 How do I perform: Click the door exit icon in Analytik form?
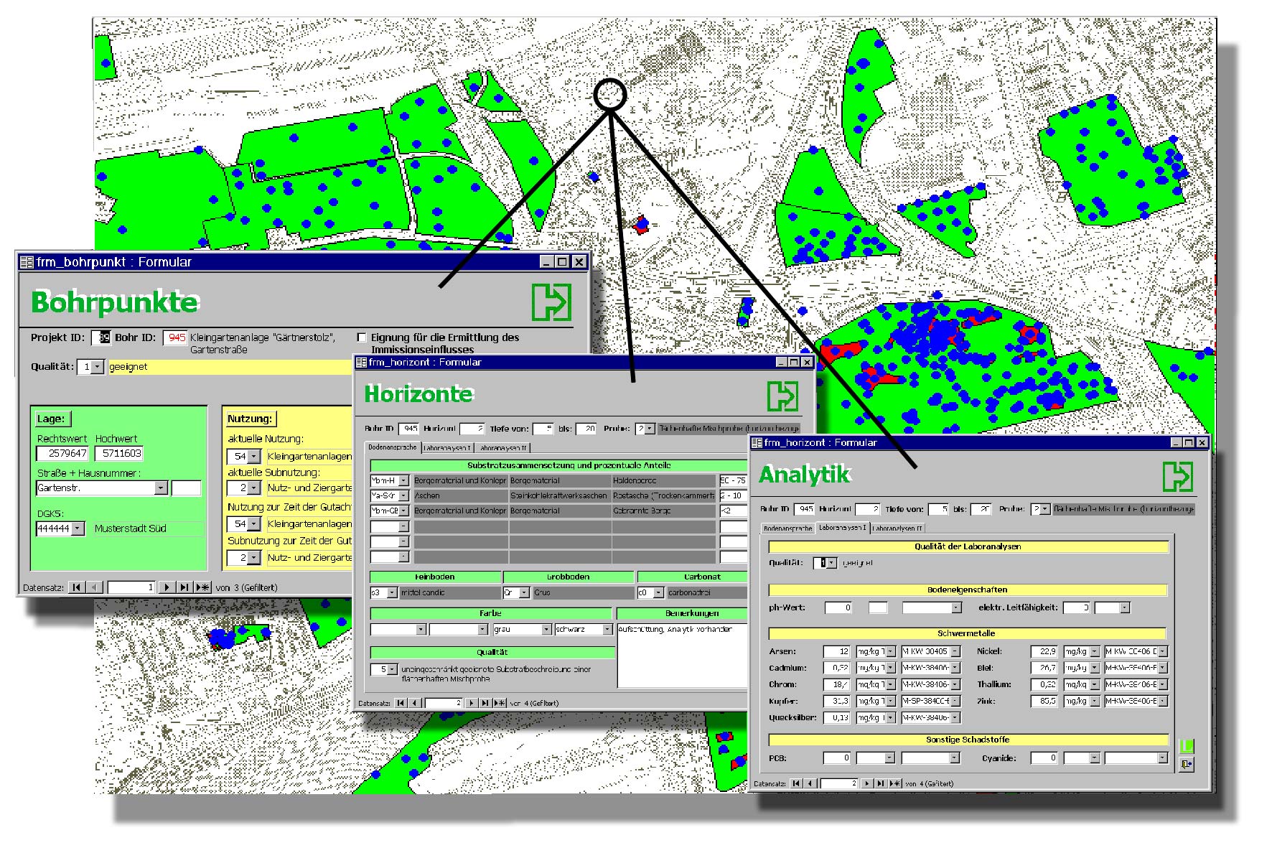(1186, 765)
